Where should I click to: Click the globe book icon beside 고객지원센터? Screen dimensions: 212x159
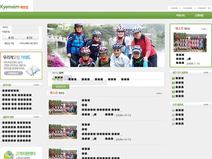pos(9,155)
